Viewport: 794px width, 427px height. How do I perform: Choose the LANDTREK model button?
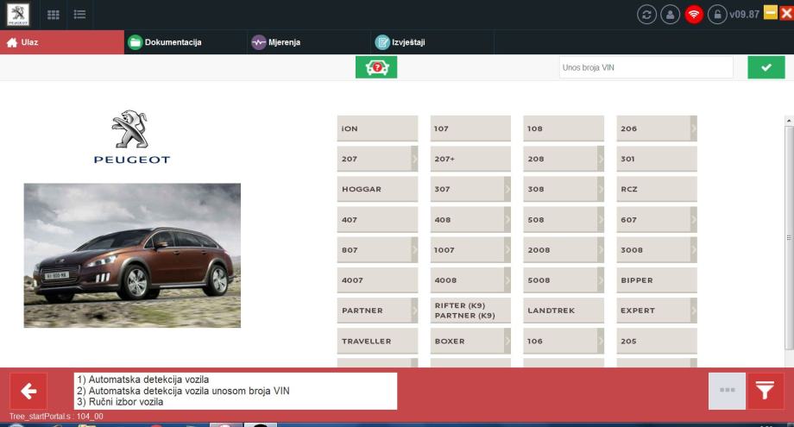pyautogui.click(x=564, y=311)
